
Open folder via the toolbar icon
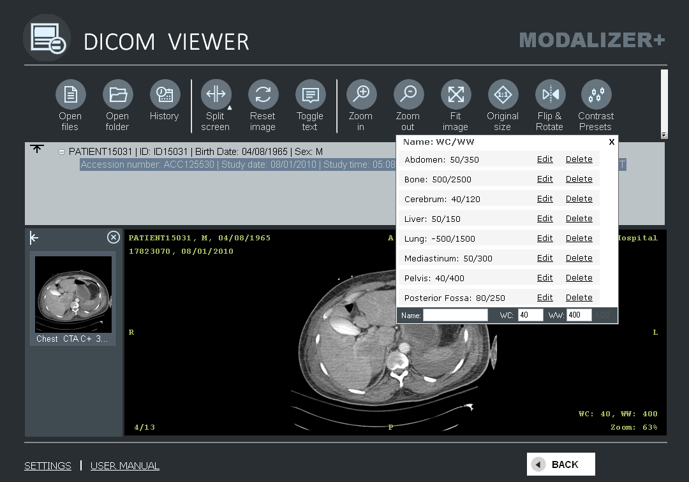(117, 95)
